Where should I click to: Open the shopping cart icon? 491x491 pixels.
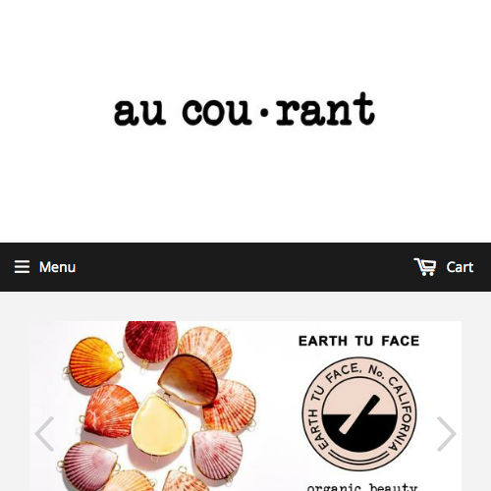(425, 267)
